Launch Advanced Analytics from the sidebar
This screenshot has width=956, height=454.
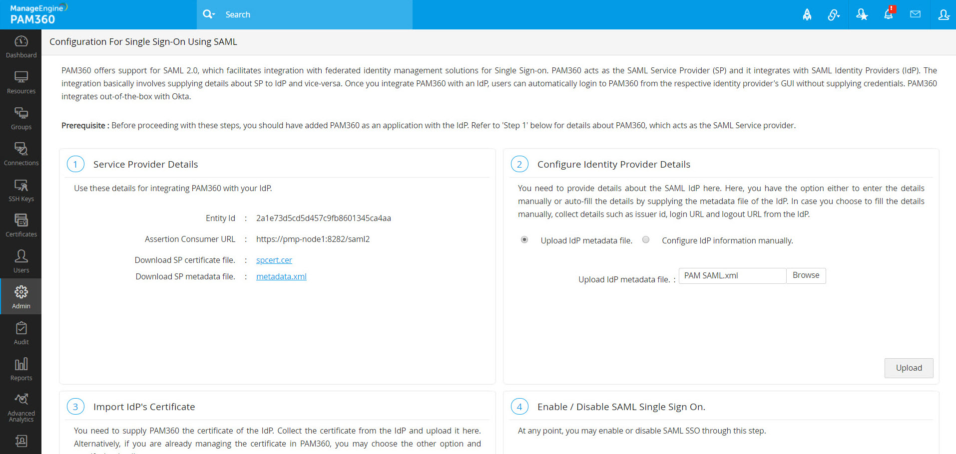(x=21, y=408)
